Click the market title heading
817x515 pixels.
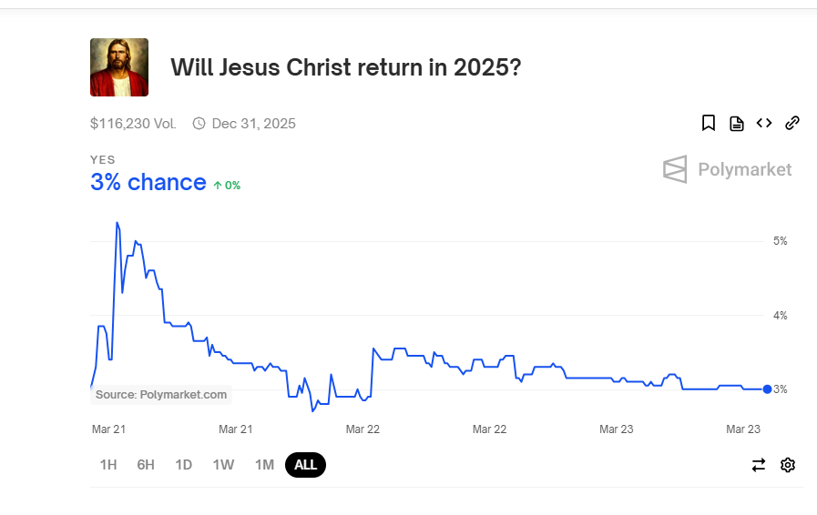(346, 67)
